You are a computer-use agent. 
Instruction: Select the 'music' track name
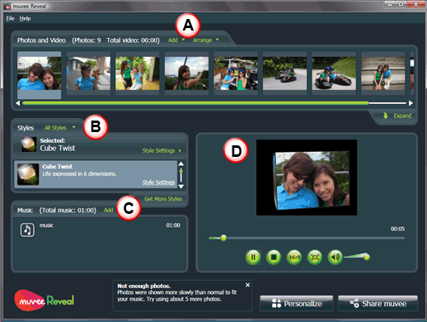(46, 225)
